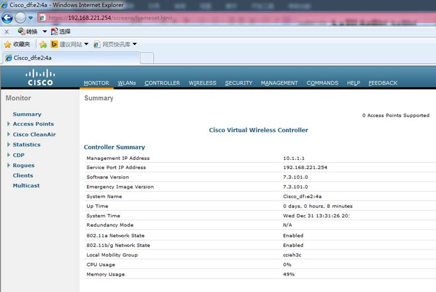Expand the 建议网站 dropdown arrow

tap(86, 44)
